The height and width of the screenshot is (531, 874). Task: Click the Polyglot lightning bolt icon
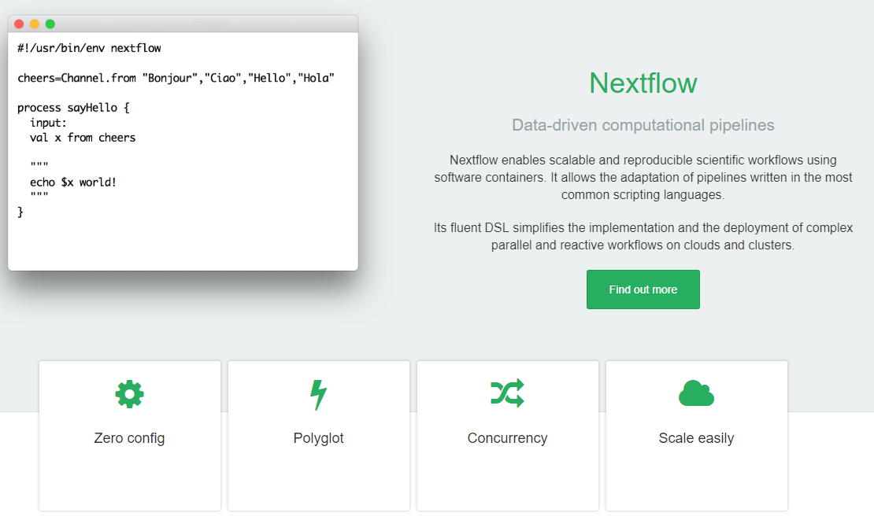[x=318, y=395]
